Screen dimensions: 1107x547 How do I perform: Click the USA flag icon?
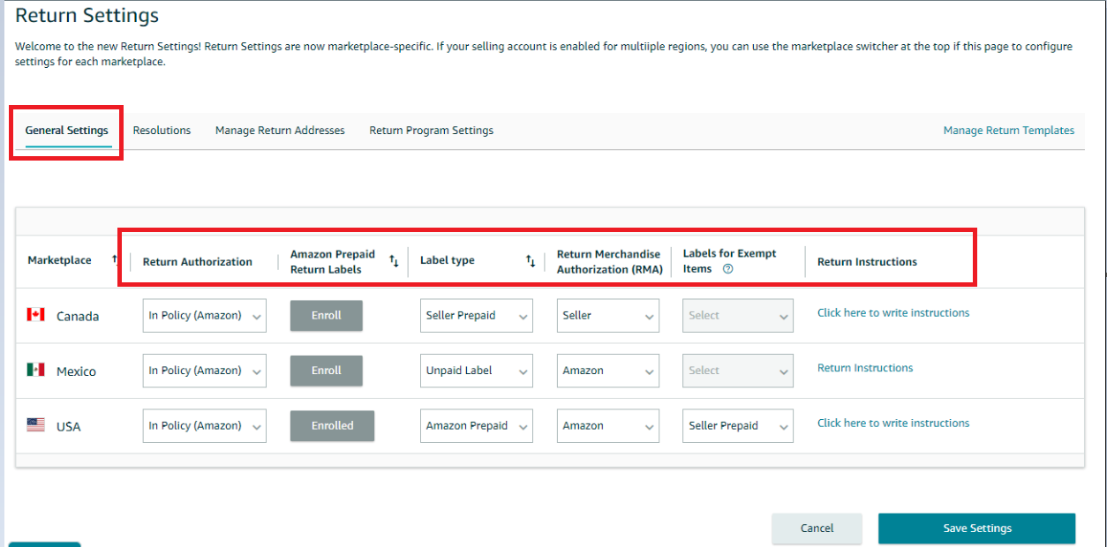tap(36, 424)
